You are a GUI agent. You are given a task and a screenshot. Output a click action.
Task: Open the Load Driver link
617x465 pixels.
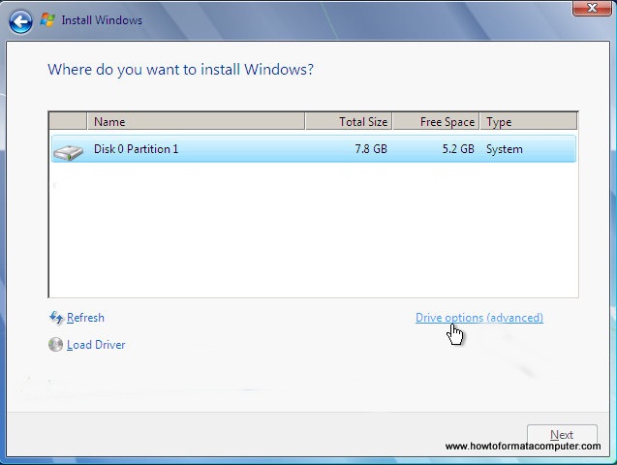pos(96,345)
